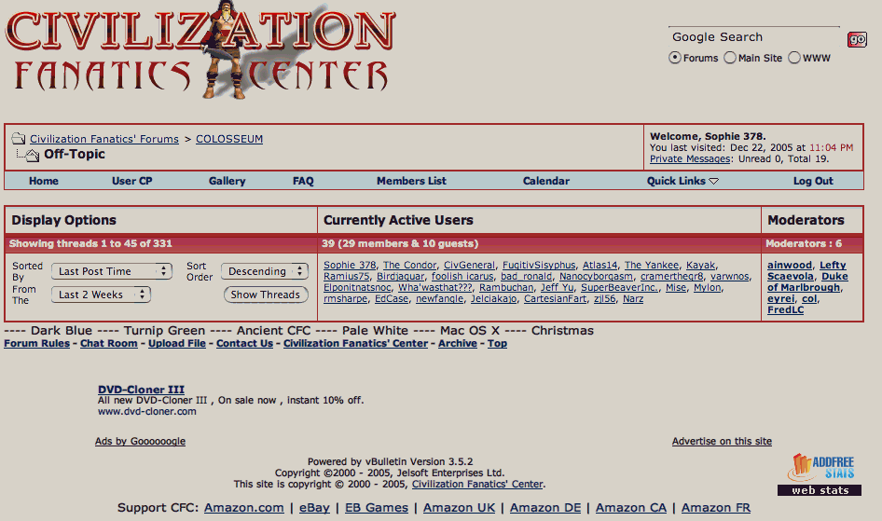Open the Sort Order dropdown Descending
This screenshot has width=882, height=521.
pyautogui.click(x=265, y=271)
